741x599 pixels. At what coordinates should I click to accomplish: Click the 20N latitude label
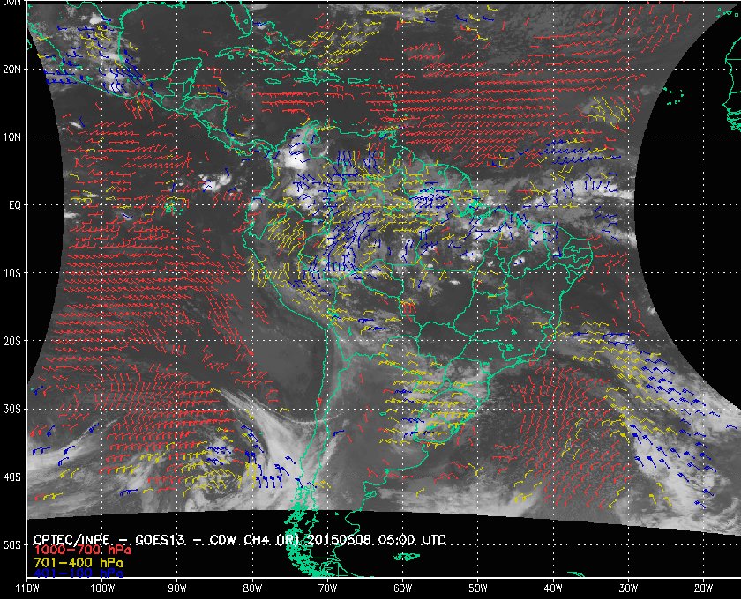pyautogui.click(x=11, y=69)
